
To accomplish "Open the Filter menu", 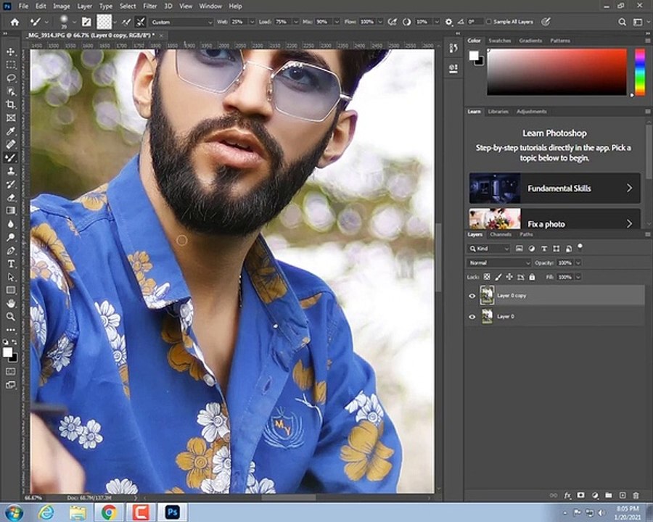I will point(150,7).
